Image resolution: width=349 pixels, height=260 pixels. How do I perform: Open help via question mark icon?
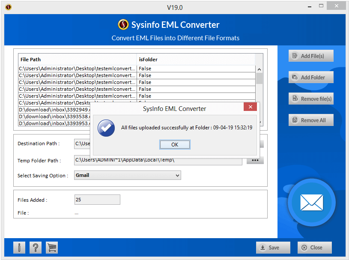[x=36, y=247]
